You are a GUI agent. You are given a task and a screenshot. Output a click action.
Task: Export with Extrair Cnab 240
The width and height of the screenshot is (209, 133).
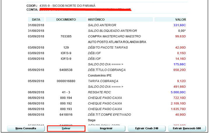pos(146,128)
